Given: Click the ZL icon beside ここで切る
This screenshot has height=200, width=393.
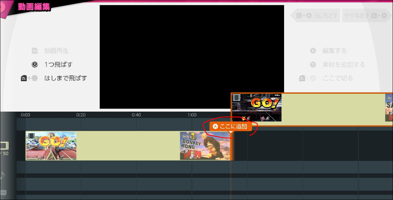Looking at the screenshot, I should click(x=302, y=78).
